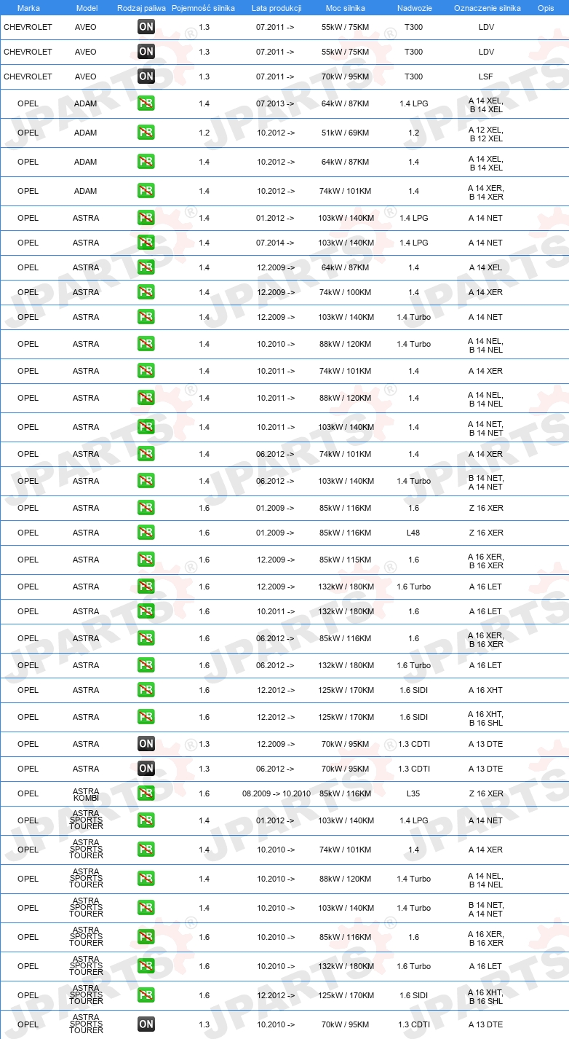Select PB icon in Astra 12.2009 132kW / 180KM row
The height and width of the screenshot is (1039, 569).
pyautogui.click(x=146, y=587)
